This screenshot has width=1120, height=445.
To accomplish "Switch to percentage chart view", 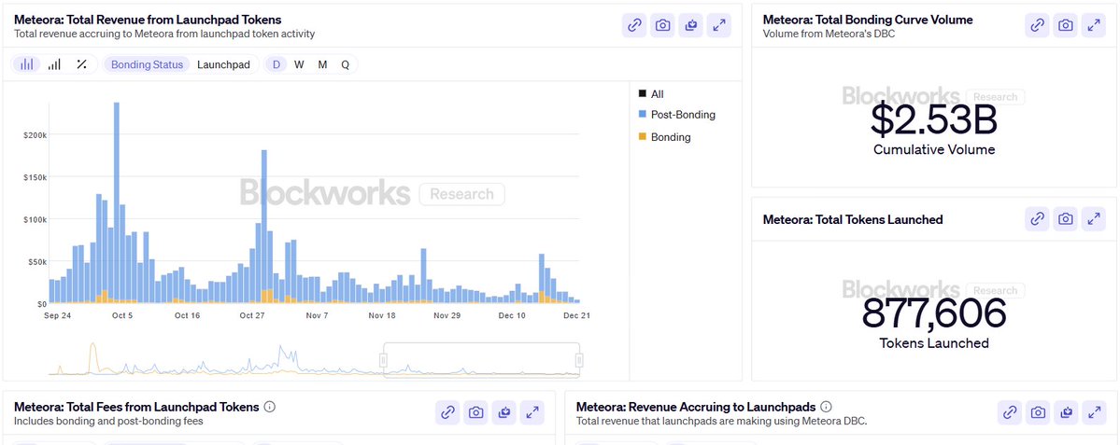I will 81,65.
